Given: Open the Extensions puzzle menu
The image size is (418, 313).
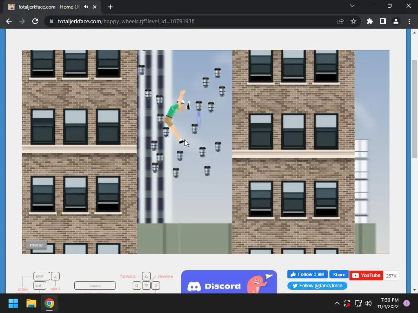Looking at the screenshot, I should coord(370,21).
